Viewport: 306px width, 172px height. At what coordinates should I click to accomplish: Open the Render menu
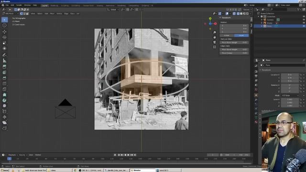pos(19,5)
